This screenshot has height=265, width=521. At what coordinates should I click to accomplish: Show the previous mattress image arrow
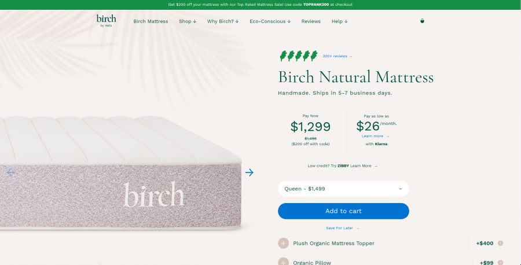pos(10,172)
